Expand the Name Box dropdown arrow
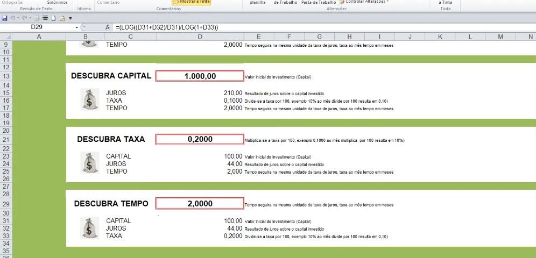 (76, 27)
